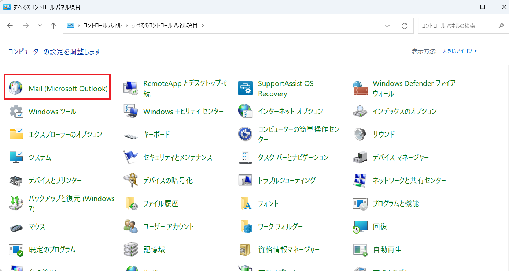Open the Device Manager icon

pos(360,157)
